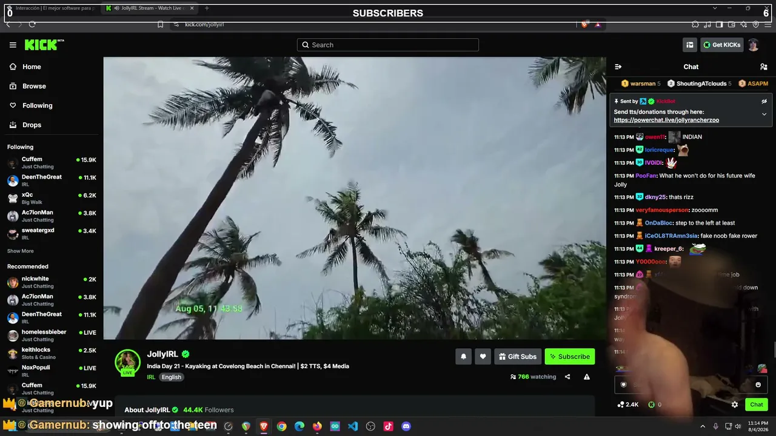This screenshot has height=436, width=776.
Task: Focus the Search field
Action: click(388, 45)
